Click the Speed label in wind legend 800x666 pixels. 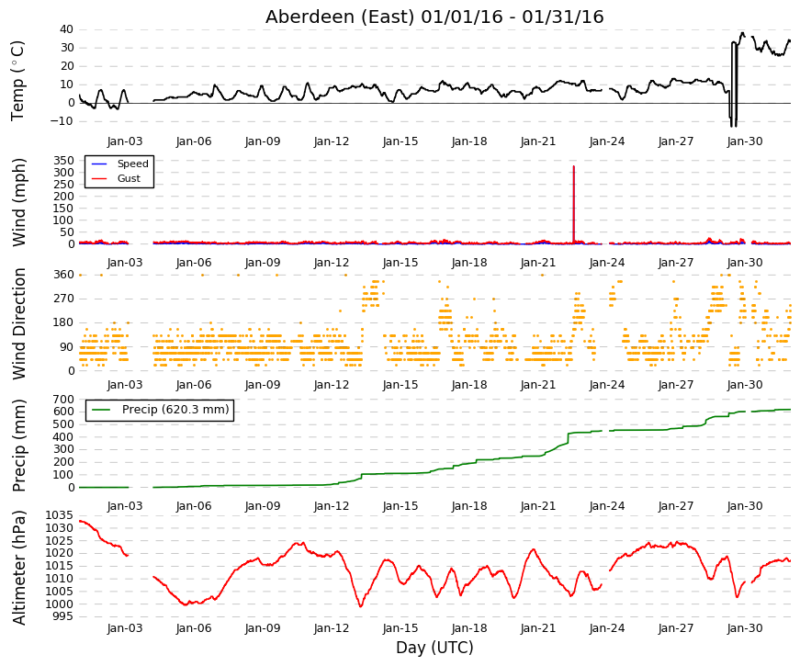(x=132, y=164)
